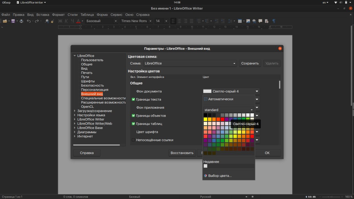Click the Redo arrow icon
The height and width of the screenshot is (199, 354).
tap(37, 21)
